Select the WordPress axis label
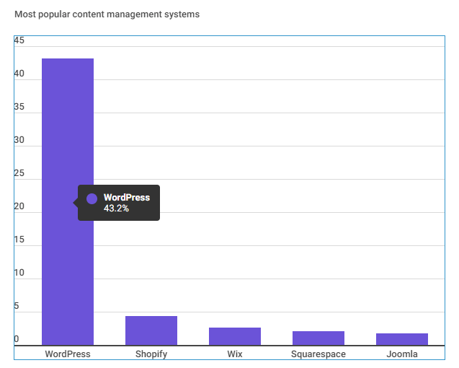The width and height of the screenshot is (459, 368). (x=68, y=354)
